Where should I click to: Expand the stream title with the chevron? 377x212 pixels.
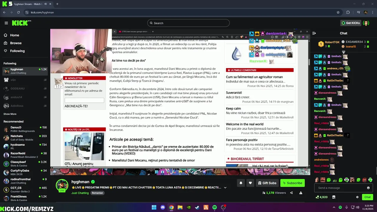pos(225,188)
